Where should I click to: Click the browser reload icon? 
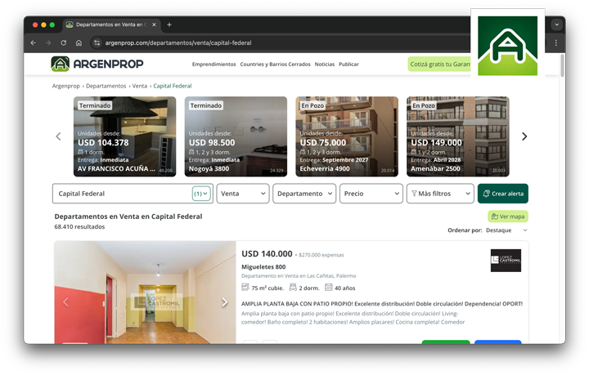pyautogui.click(x=63, y=42)
